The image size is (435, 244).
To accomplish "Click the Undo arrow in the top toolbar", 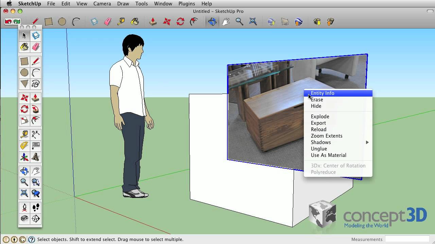I will click(x=8, y=22).
